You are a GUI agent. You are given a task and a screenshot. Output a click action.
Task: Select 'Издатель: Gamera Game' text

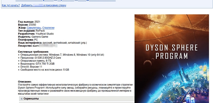33,37
